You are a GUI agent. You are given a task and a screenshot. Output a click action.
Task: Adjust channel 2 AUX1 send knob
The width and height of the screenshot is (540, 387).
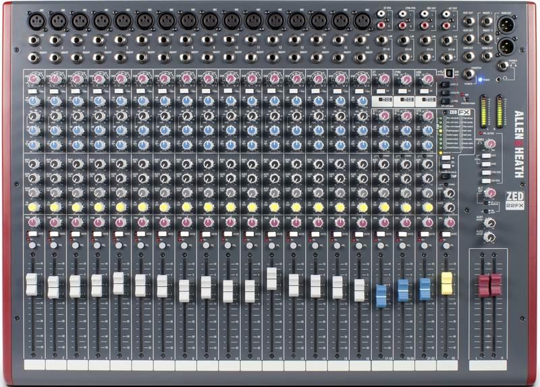(55, 163)
